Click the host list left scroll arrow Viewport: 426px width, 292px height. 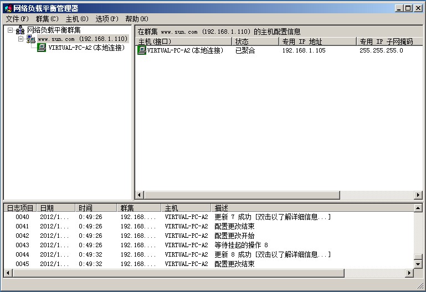pos(140,195)
